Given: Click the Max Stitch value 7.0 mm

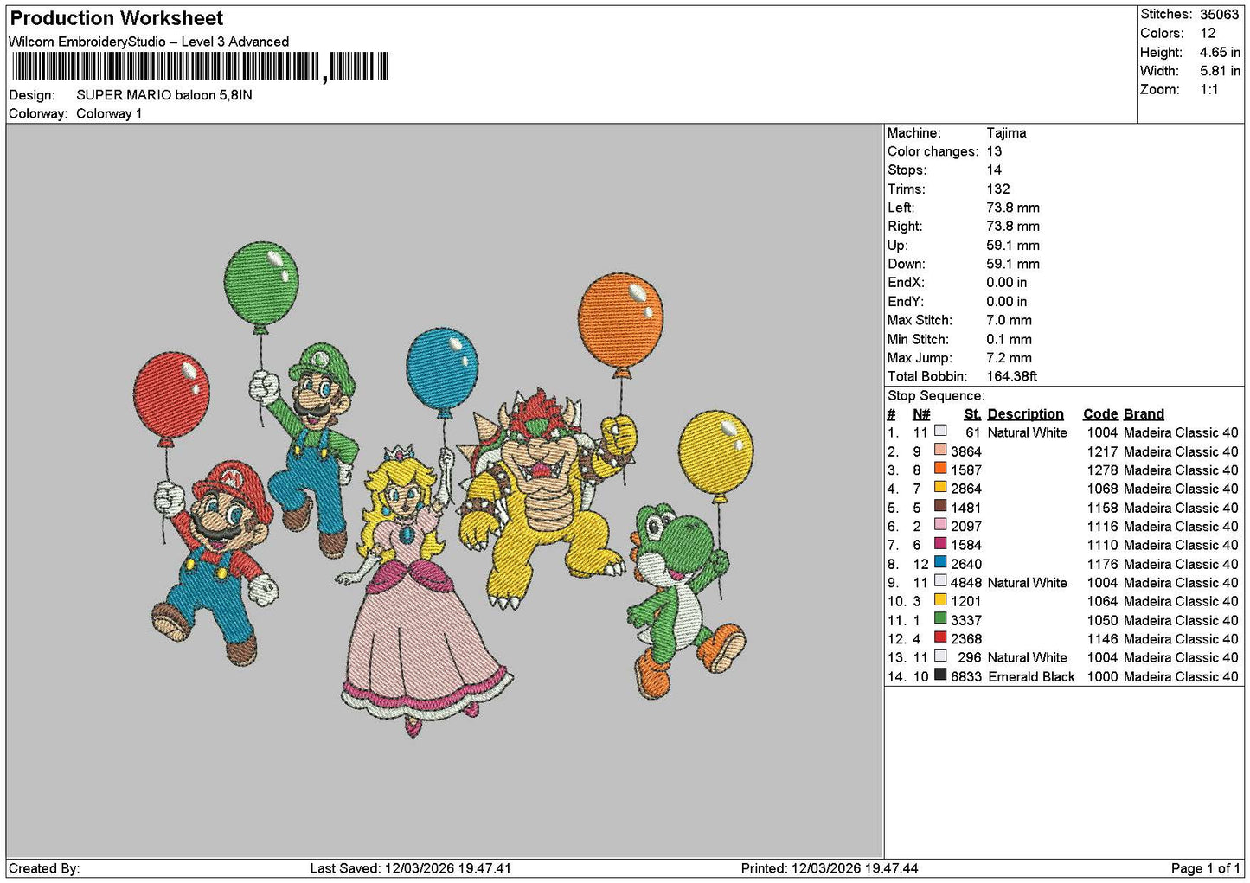Looking at the screenshot, I should (1009, 320).
